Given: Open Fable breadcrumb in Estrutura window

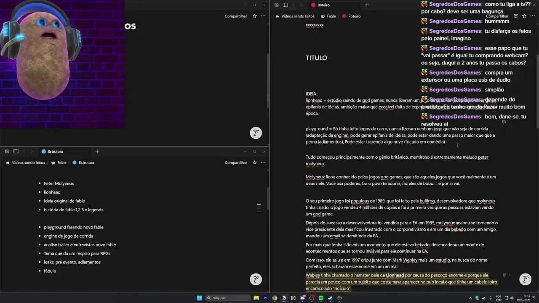Looking at the screenshot, I should [59, 162].
